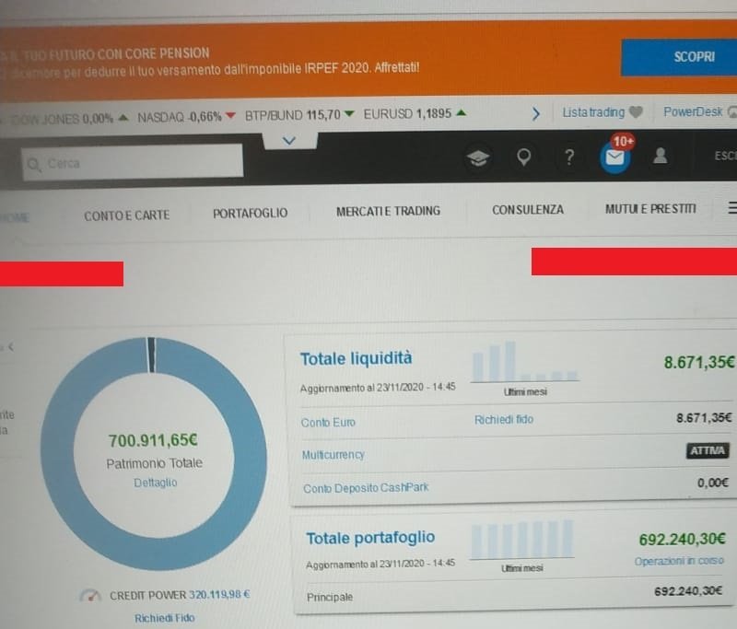Click the heart icon beside Lista trading
Viewport: 737px width, 629px height.
(x=635, y=112)
